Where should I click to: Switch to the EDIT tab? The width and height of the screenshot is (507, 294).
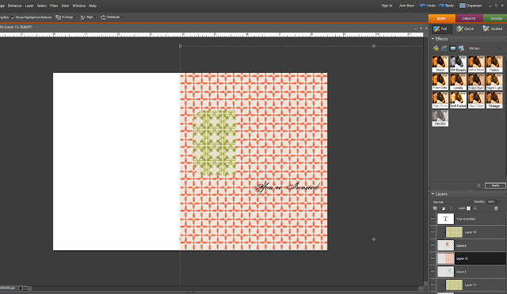pos(441,18)
